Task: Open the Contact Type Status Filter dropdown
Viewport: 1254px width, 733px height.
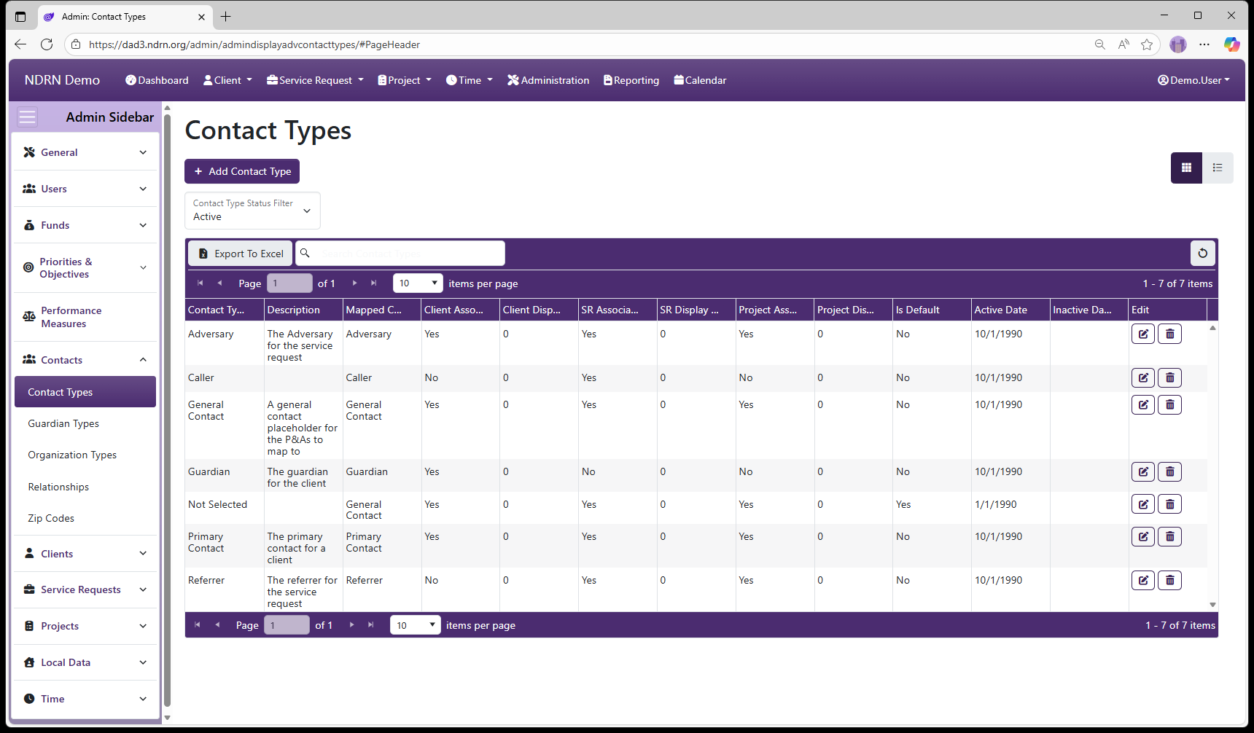Action: tap(252, 211)
